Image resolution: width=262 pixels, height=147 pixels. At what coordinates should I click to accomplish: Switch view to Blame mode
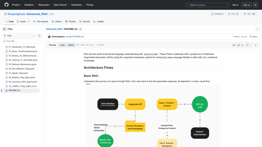[71, 45]
